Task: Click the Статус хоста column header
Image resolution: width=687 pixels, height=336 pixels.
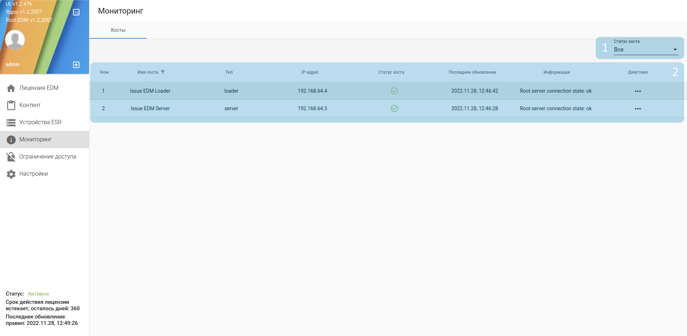Action: (x=391, y=72)
